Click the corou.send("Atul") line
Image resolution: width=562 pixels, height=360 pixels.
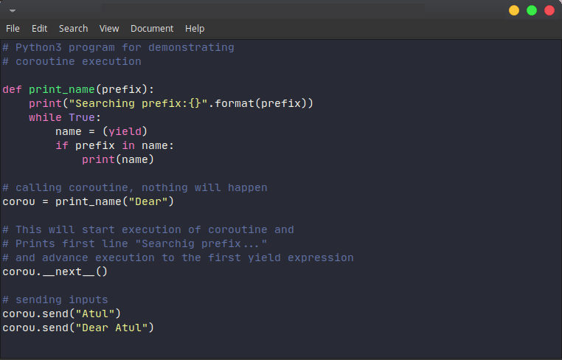tap(62, 314)
